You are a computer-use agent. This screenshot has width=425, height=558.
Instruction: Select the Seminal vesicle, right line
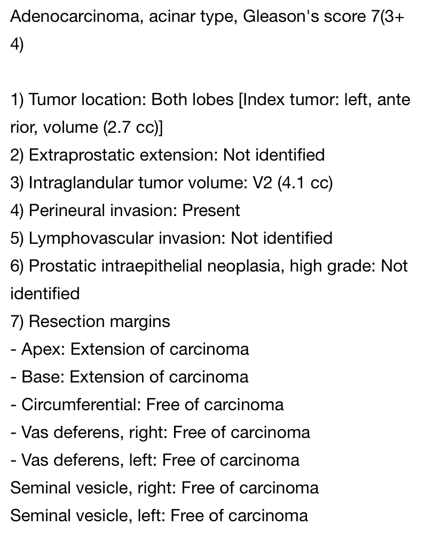tap(164, 488)
